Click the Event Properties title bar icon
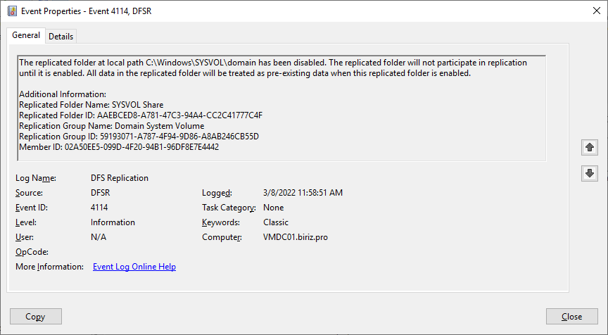 pyautogui.click(x=12, y=11)
